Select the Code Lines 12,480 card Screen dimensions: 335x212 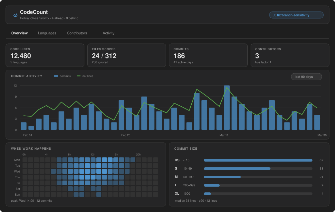click(x=45, y=55)
